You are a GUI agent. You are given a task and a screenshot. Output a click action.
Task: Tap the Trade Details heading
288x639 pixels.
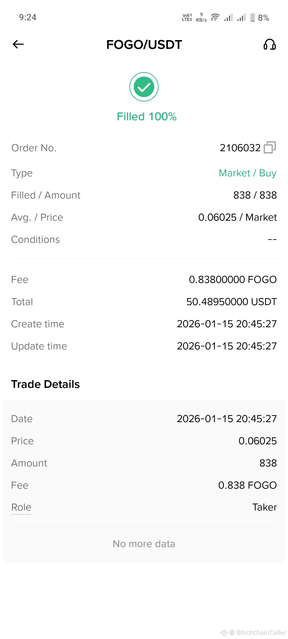pyautogui.click(x=45, y=384)
